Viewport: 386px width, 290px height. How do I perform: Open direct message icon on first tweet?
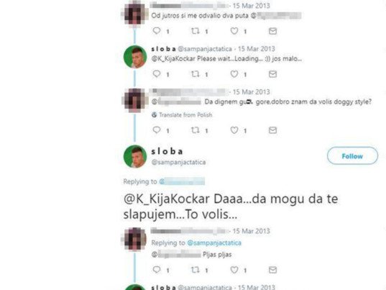pos(272,31)
